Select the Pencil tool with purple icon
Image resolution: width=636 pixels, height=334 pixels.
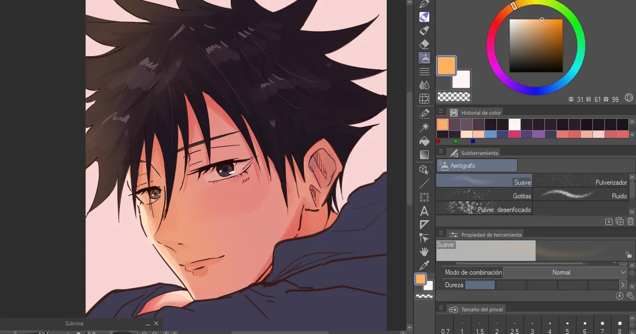(424, 17)
